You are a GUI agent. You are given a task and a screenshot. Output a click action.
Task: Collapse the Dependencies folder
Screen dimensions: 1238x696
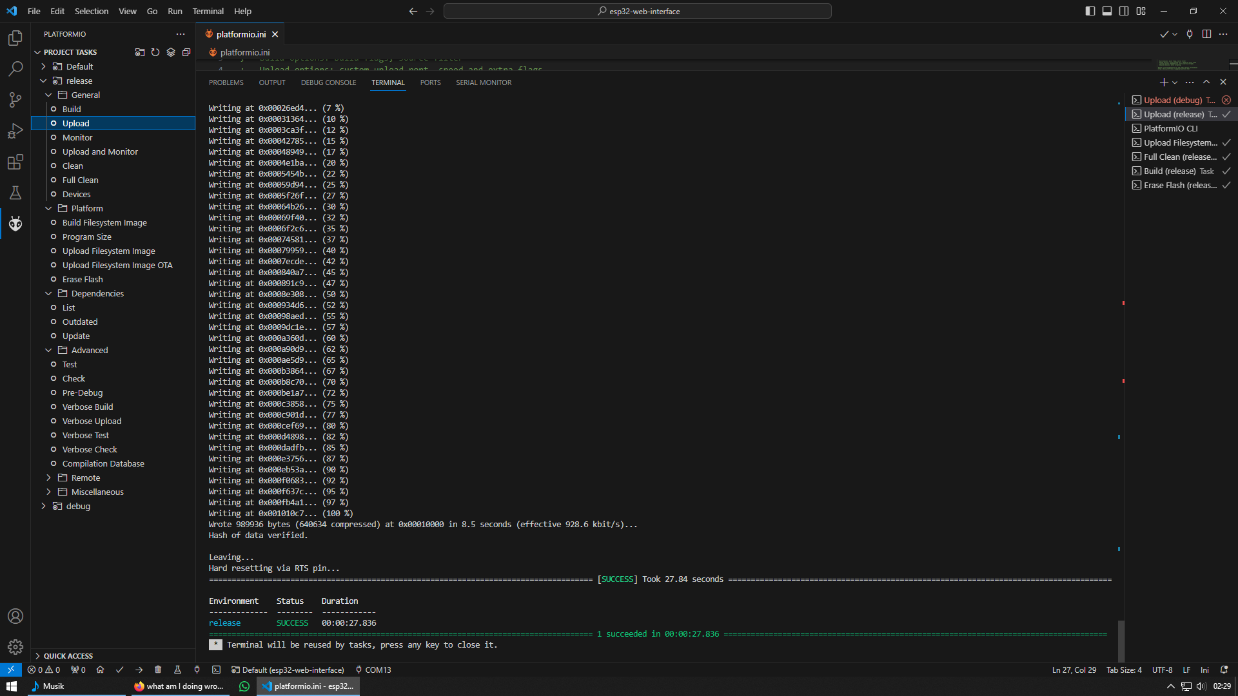click(x=49, y=293)
